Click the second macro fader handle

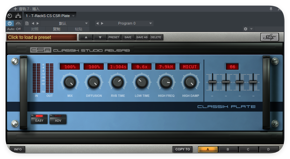[x=226, y=82]
